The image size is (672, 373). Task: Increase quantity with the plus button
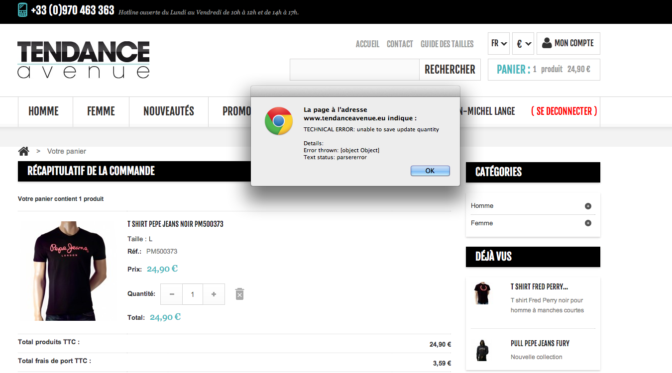[x=214, y=294]
